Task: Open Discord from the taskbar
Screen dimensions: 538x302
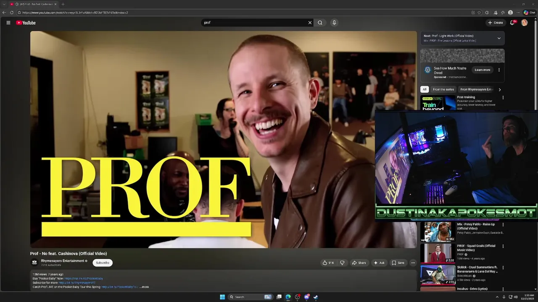Action: 306,297
